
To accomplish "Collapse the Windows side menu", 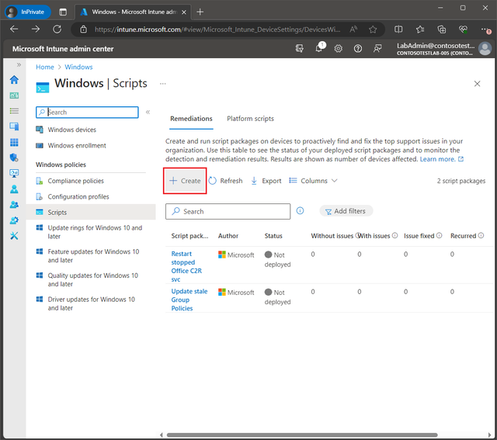I will [148, 113].
